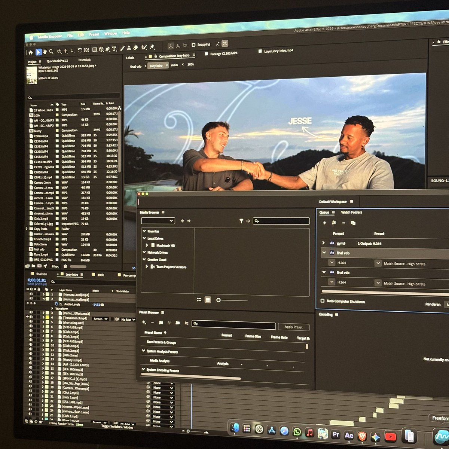Screen dimensions: 449x449
Task: Open Media Browser location dropdown
Action: coord(158,221)
